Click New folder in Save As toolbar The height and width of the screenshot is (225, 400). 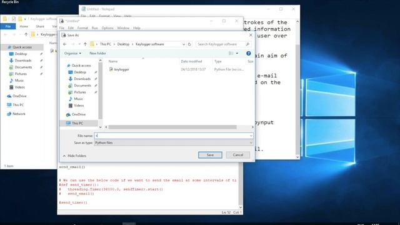point(97,53)
